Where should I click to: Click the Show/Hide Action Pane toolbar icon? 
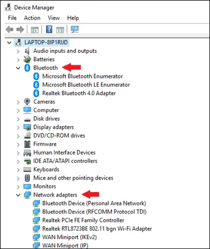(x=60, y=30)
